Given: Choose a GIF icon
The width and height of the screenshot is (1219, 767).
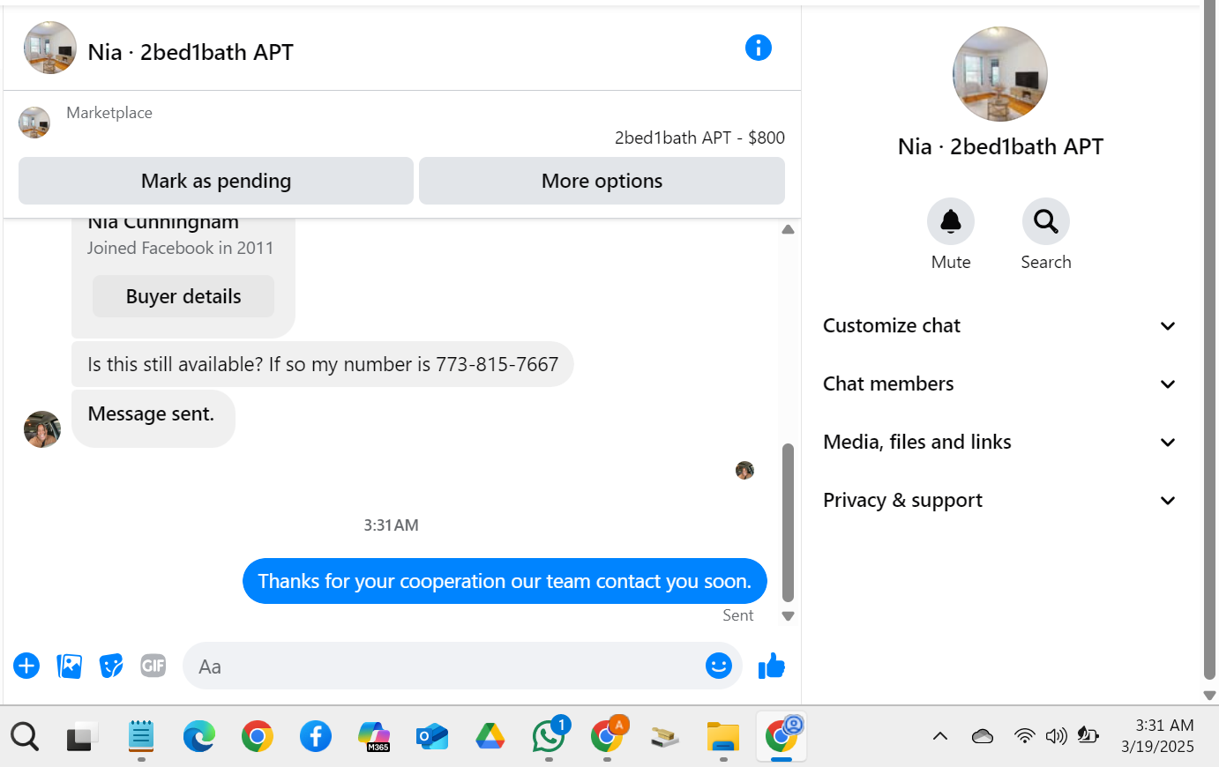Looking at the screenshot, I should click(x=153, y=666).
